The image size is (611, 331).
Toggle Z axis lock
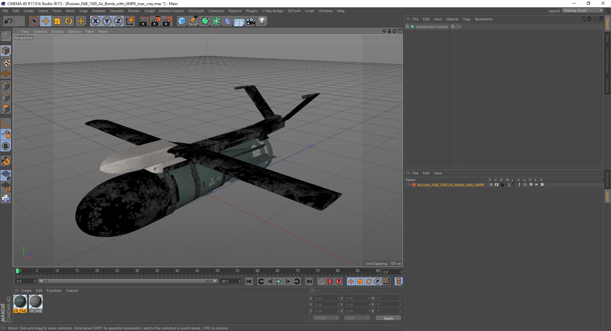click(x=118, y=21)
